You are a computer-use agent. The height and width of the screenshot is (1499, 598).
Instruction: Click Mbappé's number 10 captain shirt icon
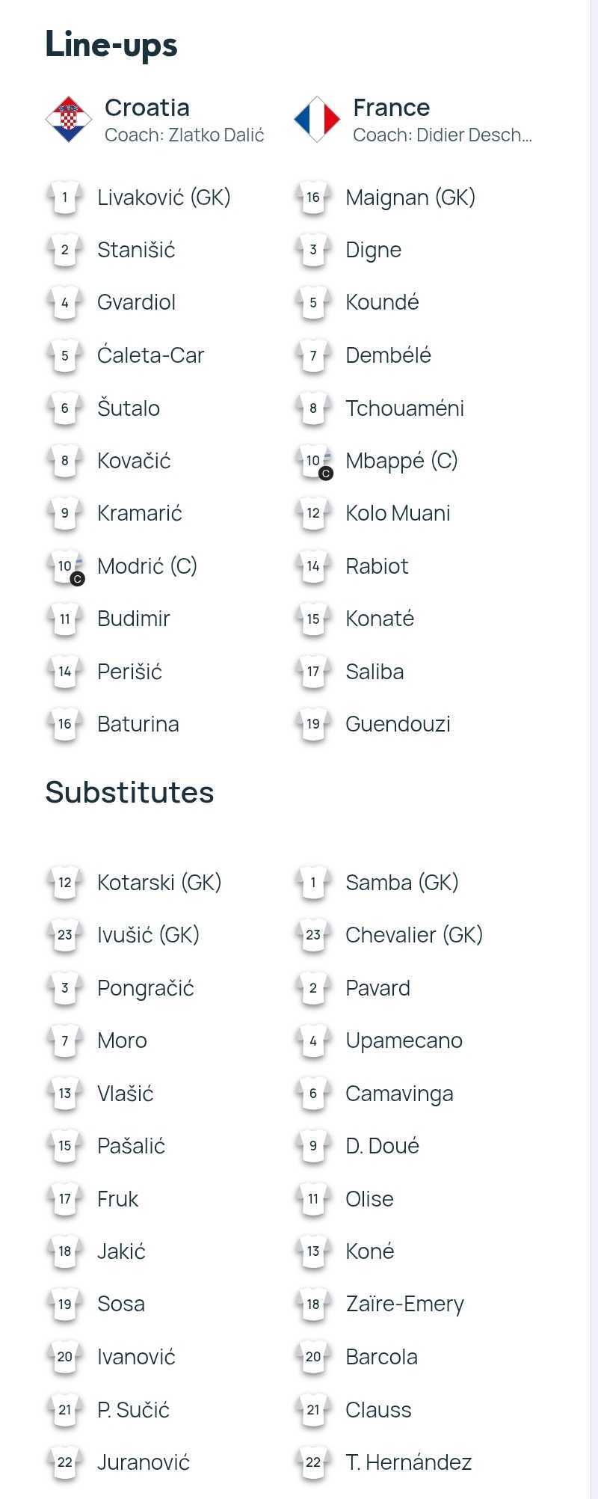(x=314, y=462)
